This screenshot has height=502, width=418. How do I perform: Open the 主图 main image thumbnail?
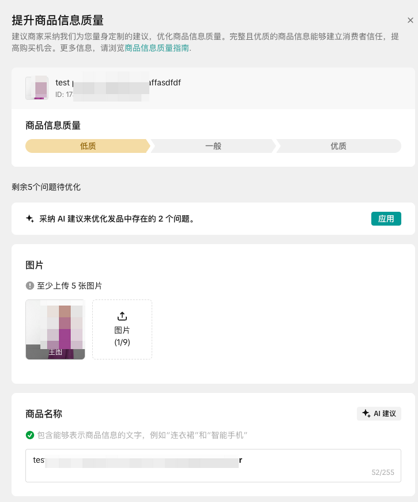click(x=55, y=329)
